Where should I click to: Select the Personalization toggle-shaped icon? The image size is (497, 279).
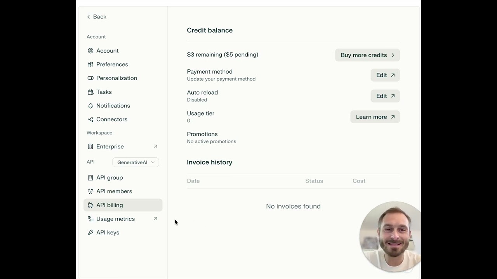pos(90,78)
